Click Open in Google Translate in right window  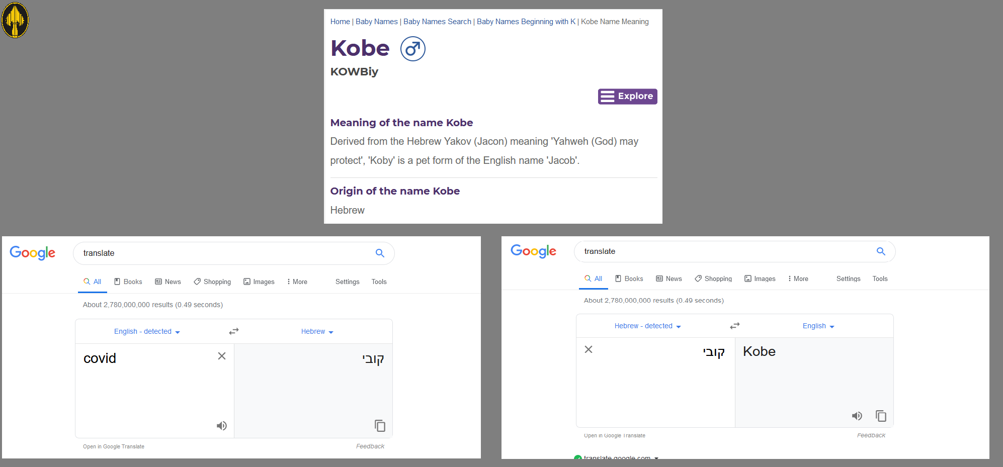[x=615, y=435]
